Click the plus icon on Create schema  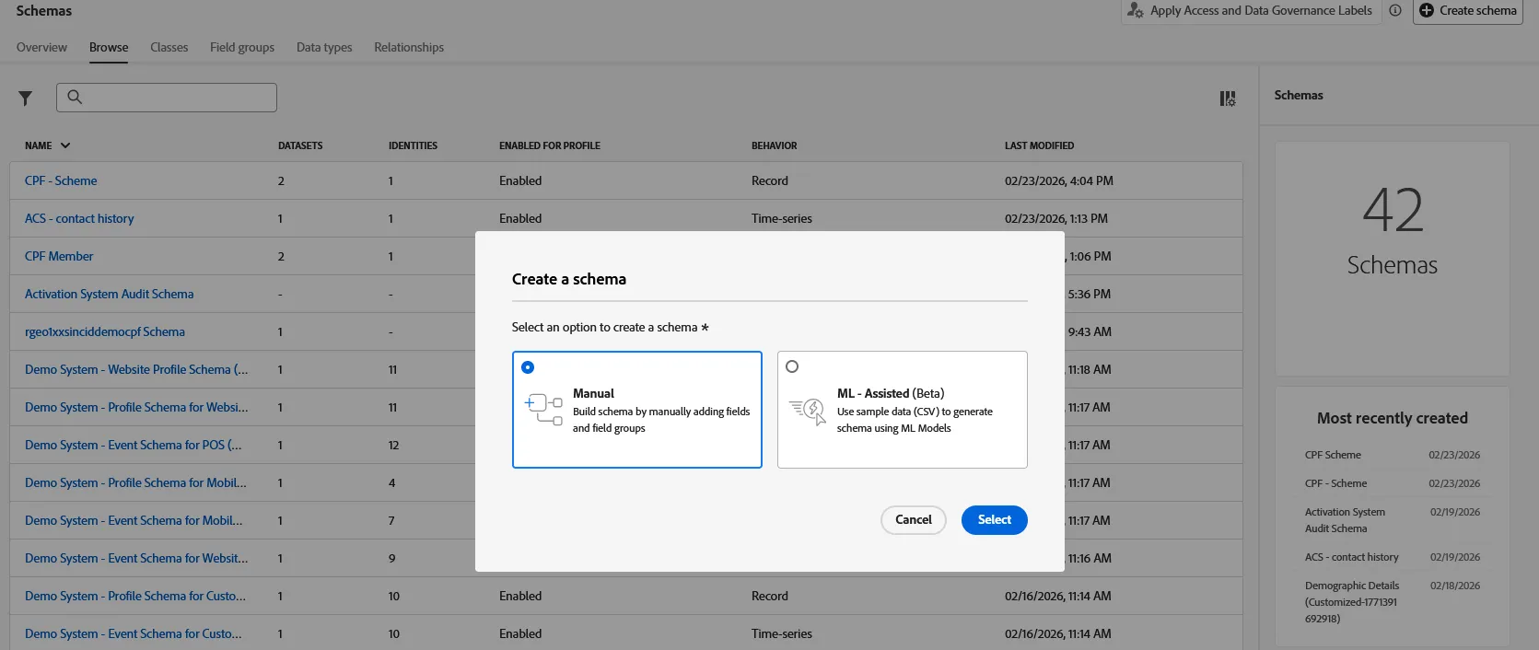[1427, 11]
